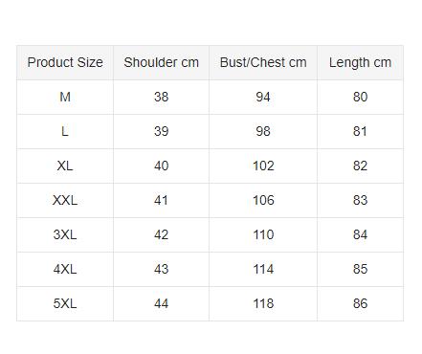Click the 3XL size cell
This screenshot has height=354, width=422.
(x=65, y=234)
